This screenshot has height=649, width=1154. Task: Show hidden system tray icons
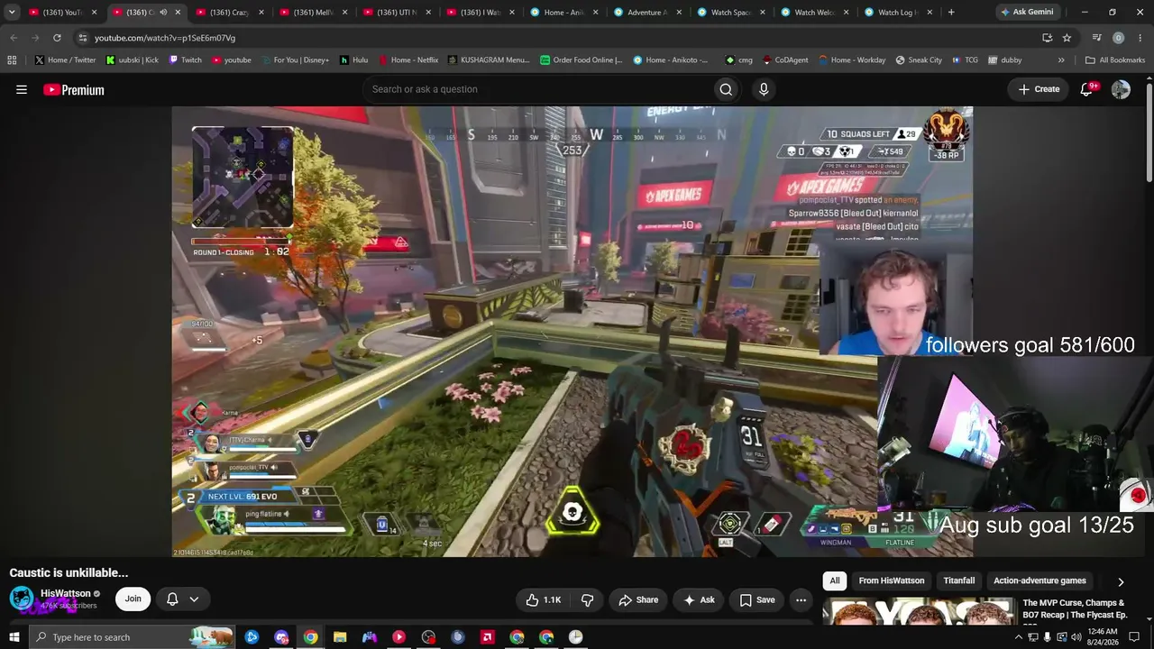pos(1019,637)
